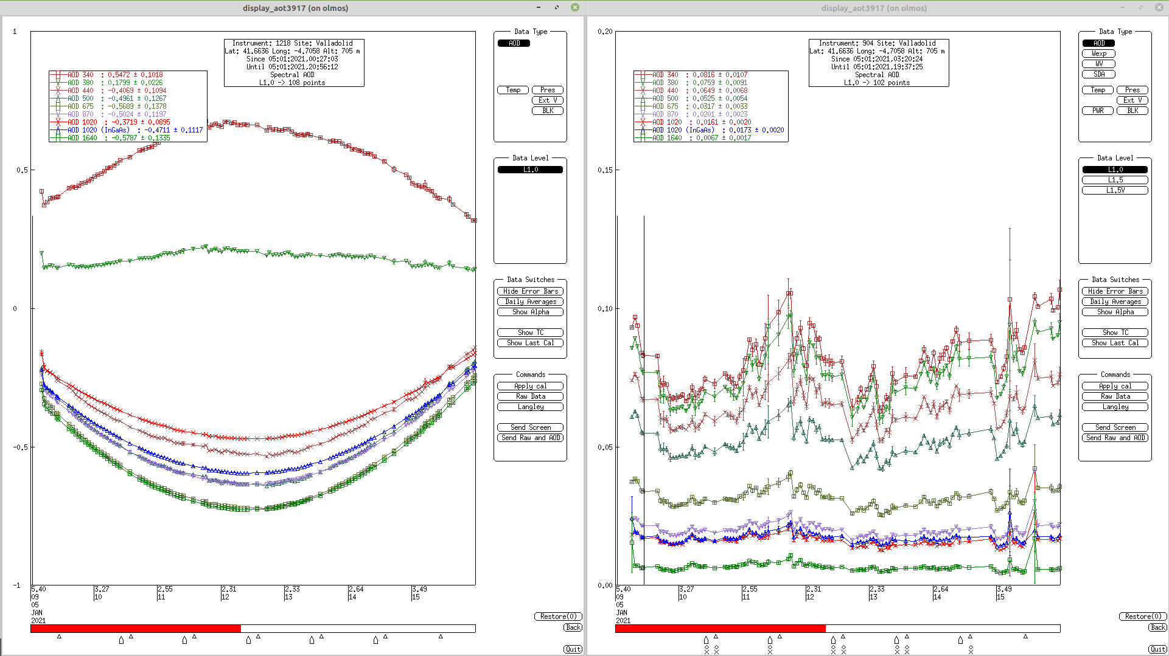Open Ext V data in left window
The width and height of the screenshot is (1169, 656).
pyautogui.click(x=548, y=100)
